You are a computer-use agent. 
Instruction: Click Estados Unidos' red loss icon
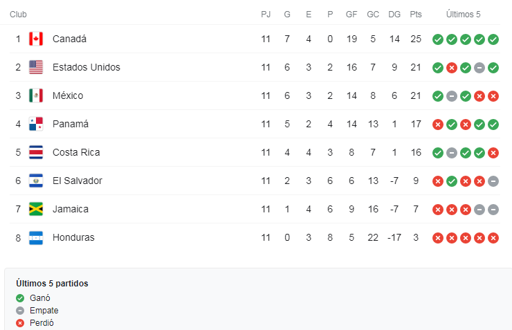pos(452,68)
